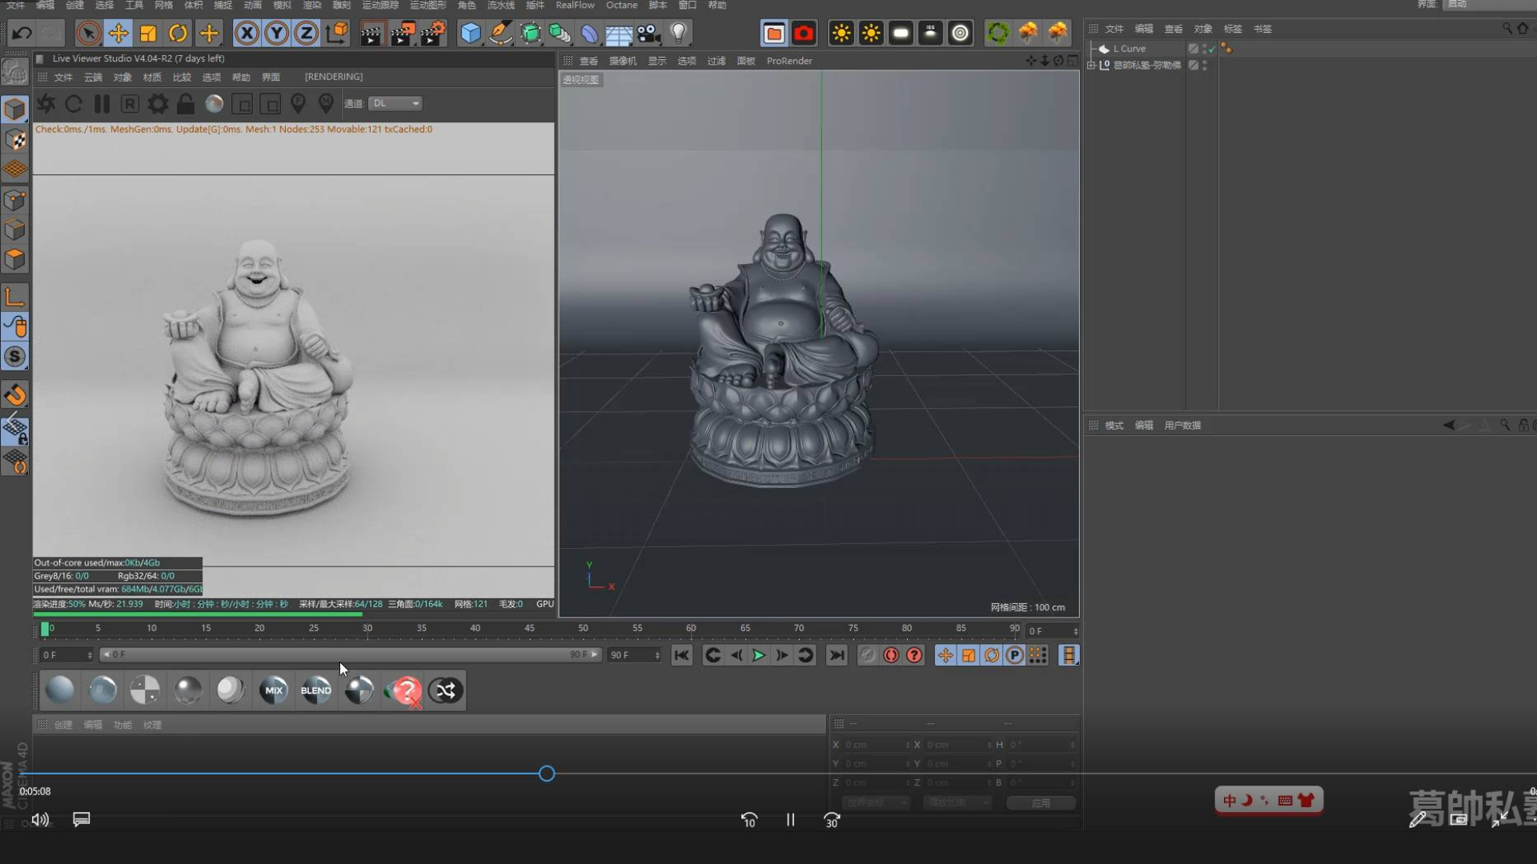Click record active objects keyframe button
The height and width of the screenshot is (864, 1537).
pos(868,655)
